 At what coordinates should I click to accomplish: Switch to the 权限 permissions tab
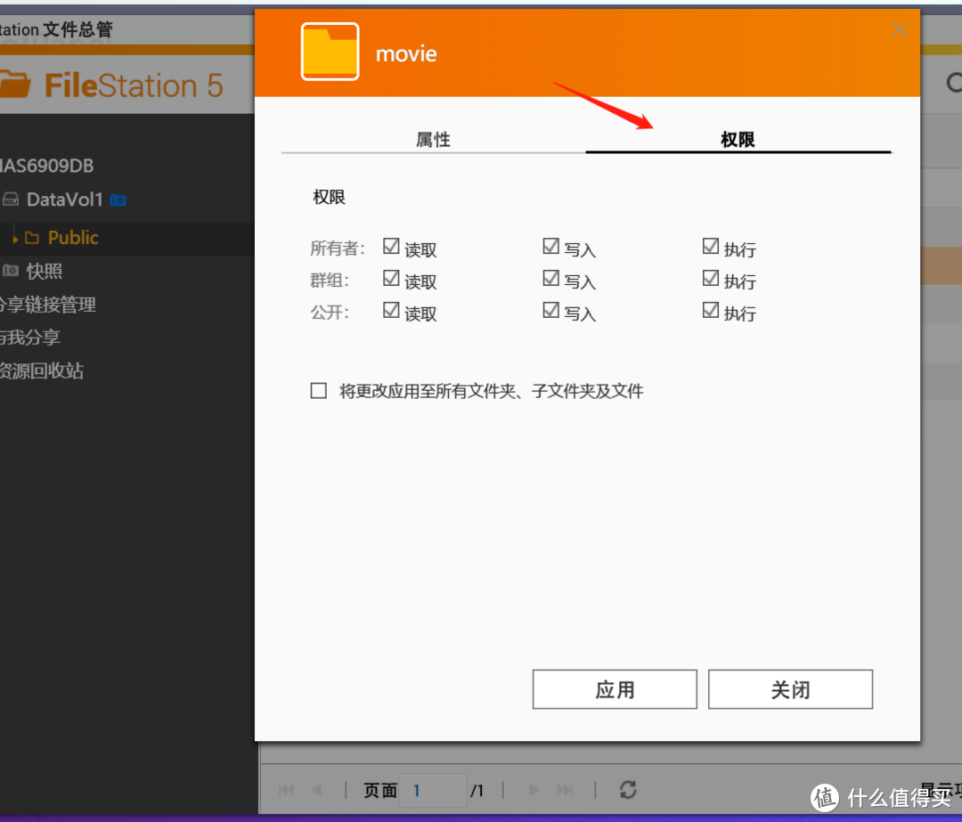(738, 140)
